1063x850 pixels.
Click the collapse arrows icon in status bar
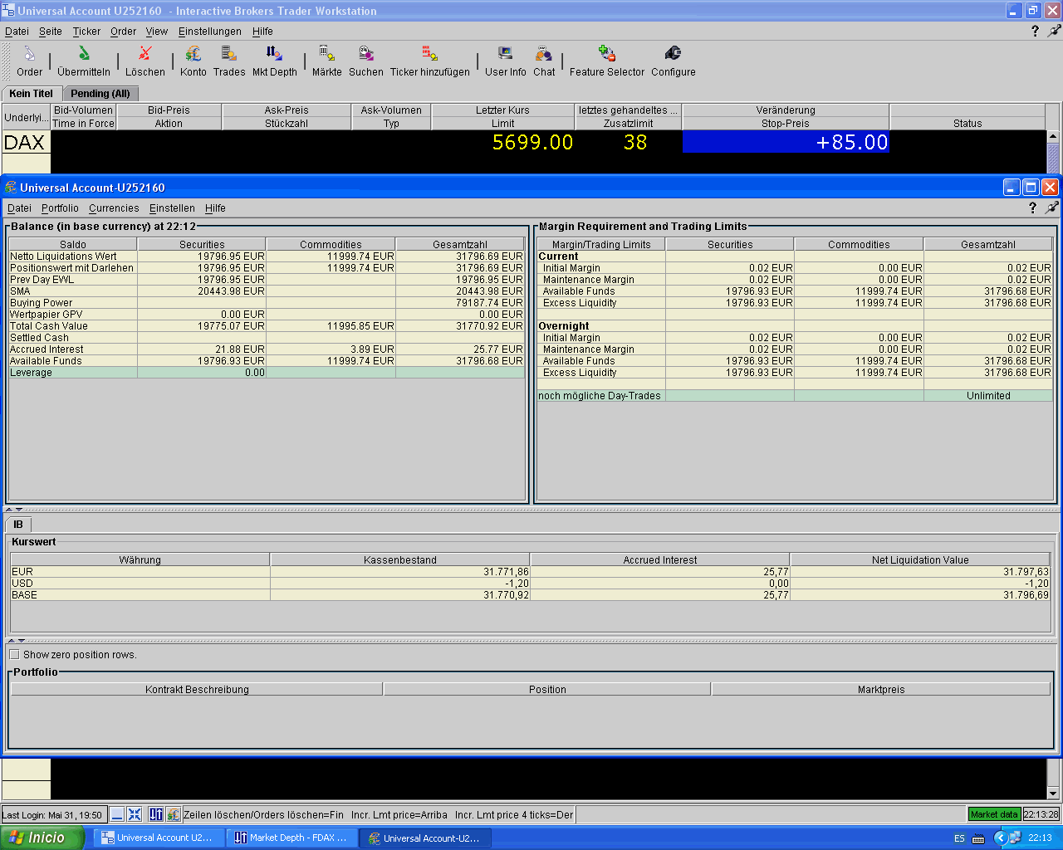[135, 814]
